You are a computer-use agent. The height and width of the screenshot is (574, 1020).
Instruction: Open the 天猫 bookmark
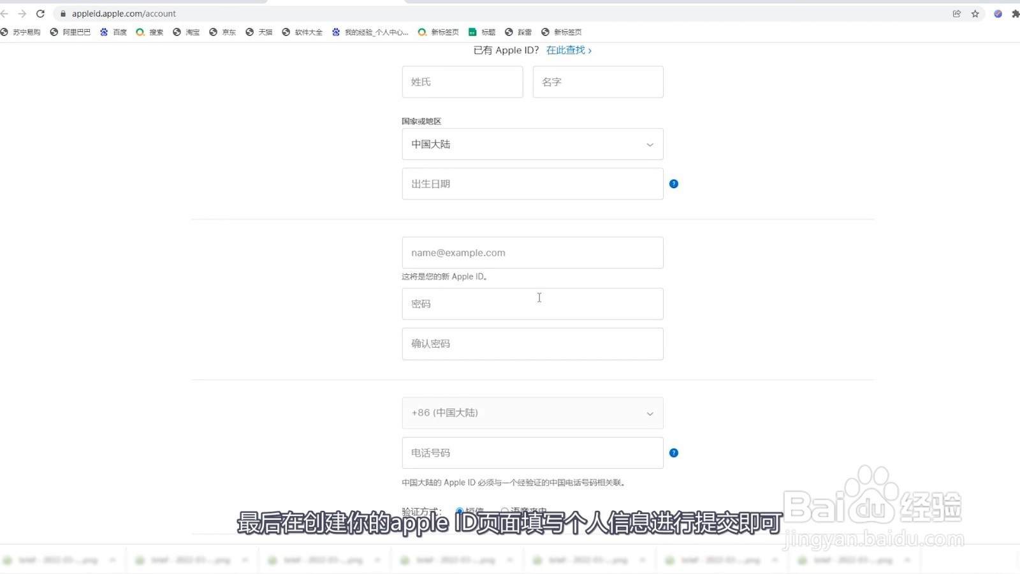point(259,32)
